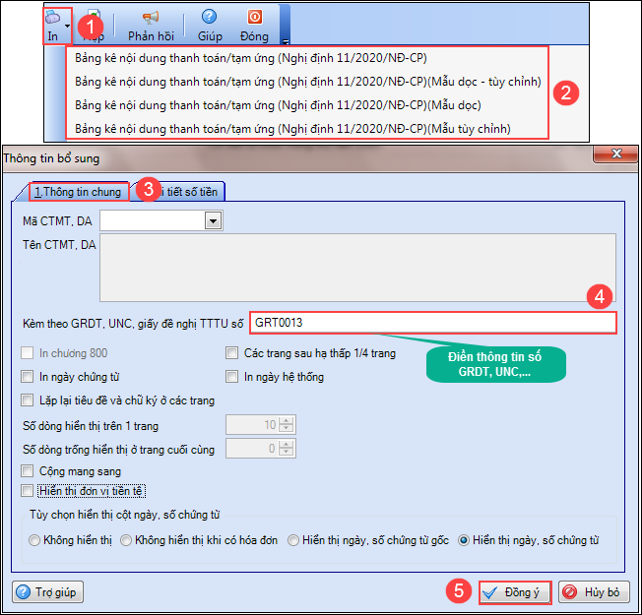
Task: Choose the report ending with (Mẫu dọc)
Action: [x=278, y=105]
